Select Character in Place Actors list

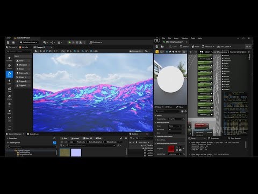[x=23, y=65]
